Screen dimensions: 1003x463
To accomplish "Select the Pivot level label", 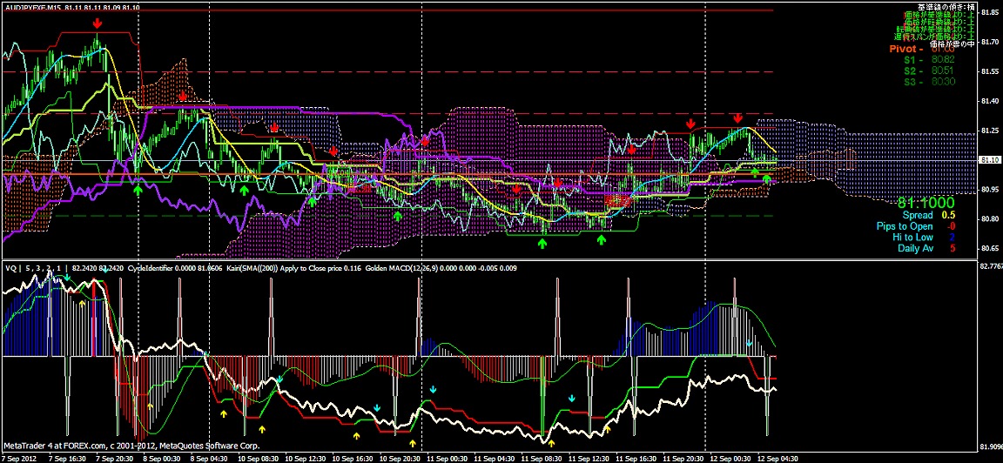I will pos(907,49).
